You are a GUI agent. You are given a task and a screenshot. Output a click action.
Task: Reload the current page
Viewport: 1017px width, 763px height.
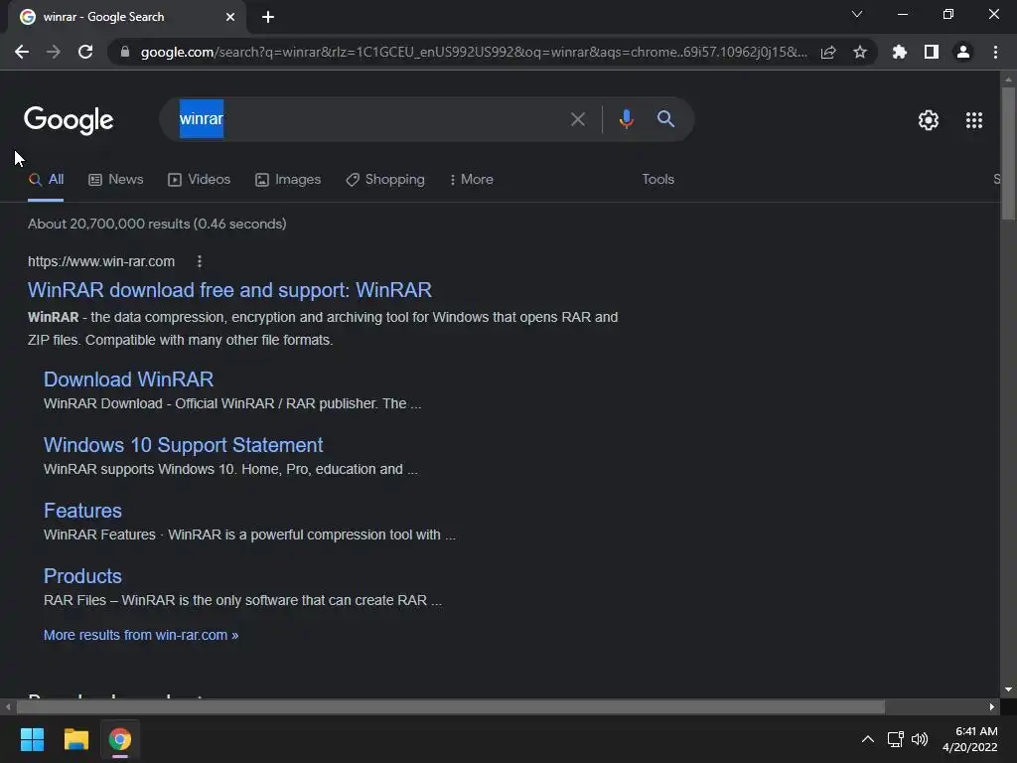click(85, 52)
